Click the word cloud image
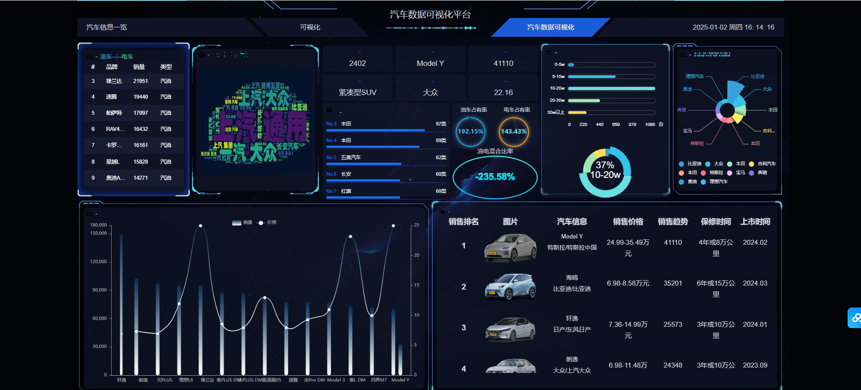 (x=256, y=121)
